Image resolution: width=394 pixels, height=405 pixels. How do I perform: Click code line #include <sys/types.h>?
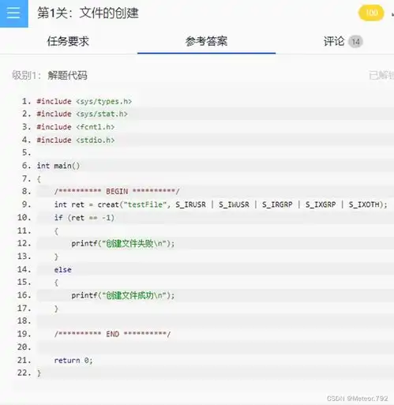click(84, 101)
